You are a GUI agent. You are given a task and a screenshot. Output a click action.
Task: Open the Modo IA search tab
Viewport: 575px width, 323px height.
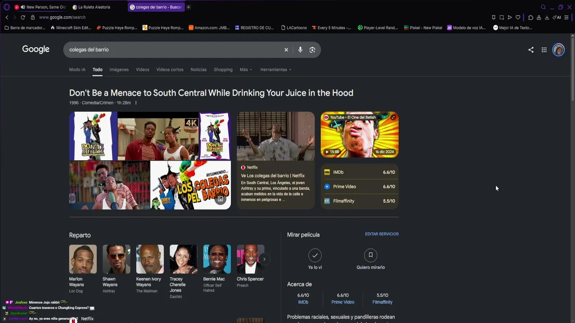(77, 70)
